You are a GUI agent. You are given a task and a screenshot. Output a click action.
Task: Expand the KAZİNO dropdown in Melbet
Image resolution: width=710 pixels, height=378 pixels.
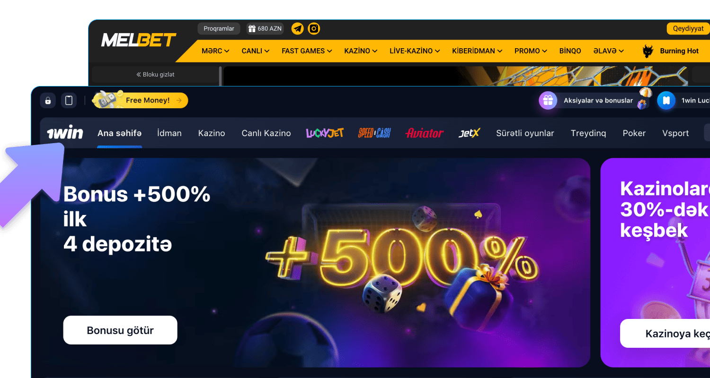click(x=361, y=51)
